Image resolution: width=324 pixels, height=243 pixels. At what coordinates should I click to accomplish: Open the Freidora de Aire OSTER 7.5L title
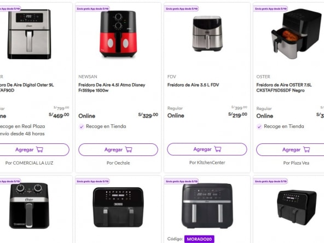284,88
